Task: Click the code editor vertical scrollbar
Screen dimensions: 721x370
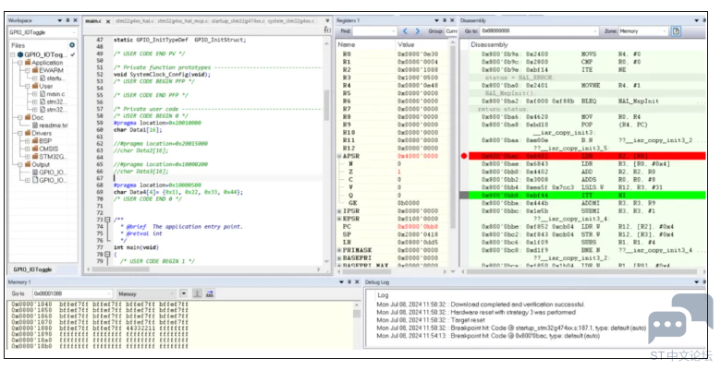Action: click(x=327, y=151)
